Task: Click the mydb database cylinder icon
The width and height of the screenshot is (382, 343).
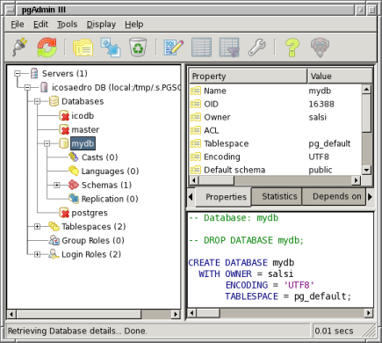Action: click(x=63, y=143)
